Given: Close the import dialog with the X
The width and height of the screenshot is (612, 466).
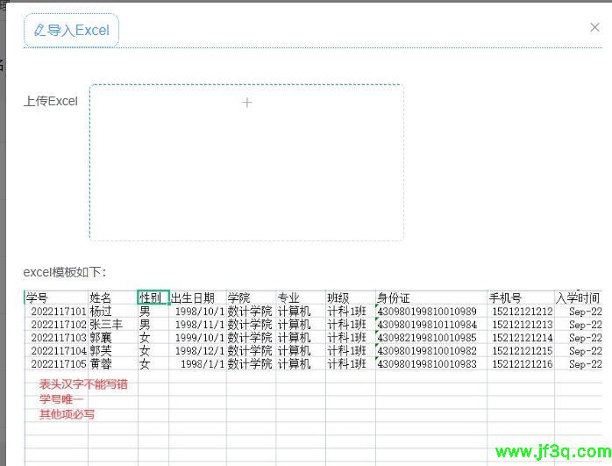Looking at the screenshot, I should click(x=594, y=27).
